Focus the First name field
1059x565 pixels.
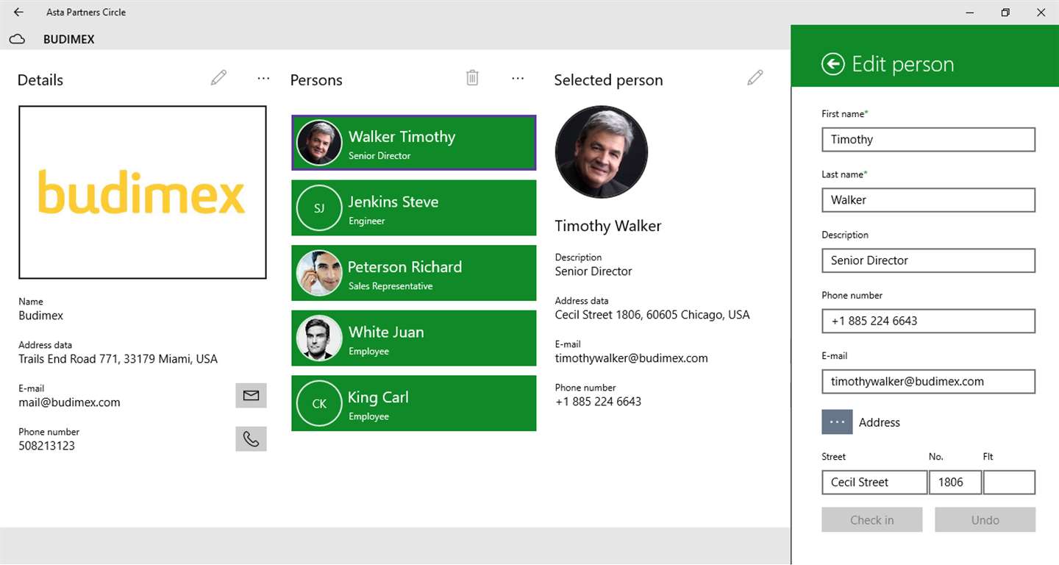coord(928,139)
